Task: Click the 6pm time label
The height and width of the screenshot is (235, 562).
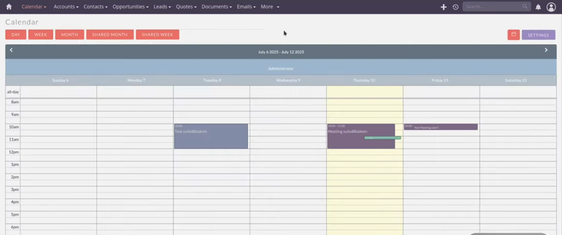Action: coord(15,227)
